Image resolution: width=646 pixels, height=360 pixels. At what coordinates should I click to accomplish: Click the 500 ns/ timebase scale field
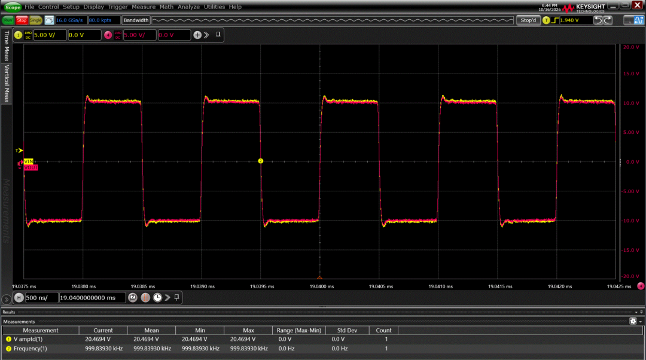(42, 297)
